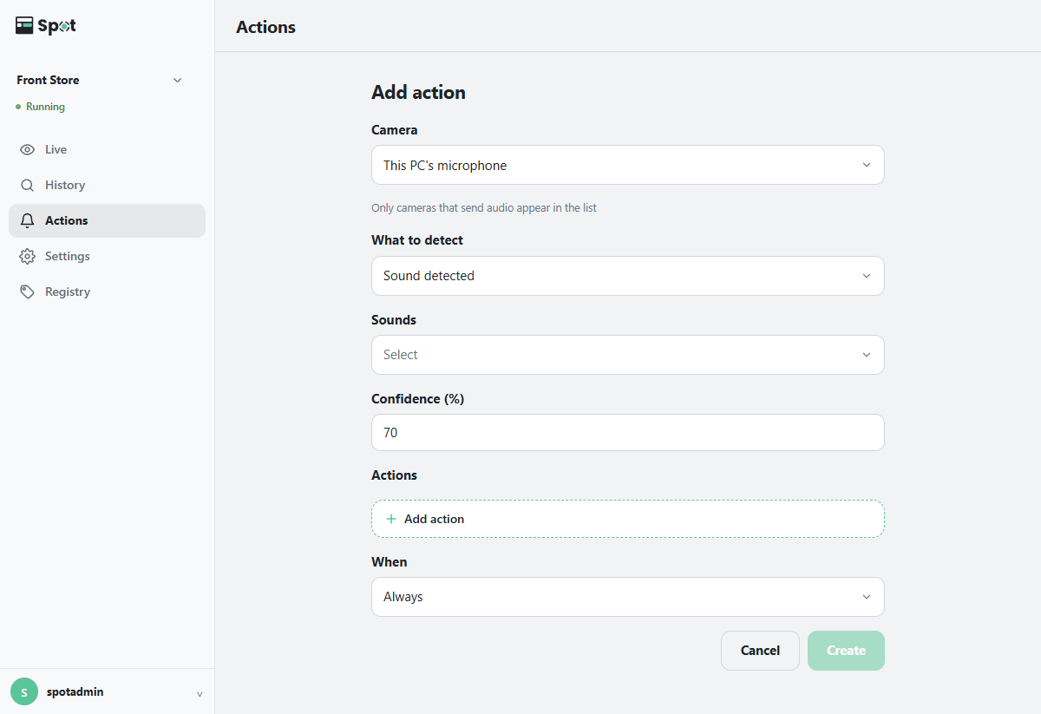This screenshot has height=714, width=1041.
Task: Click the Create button
Action: (x=846, y=651)
